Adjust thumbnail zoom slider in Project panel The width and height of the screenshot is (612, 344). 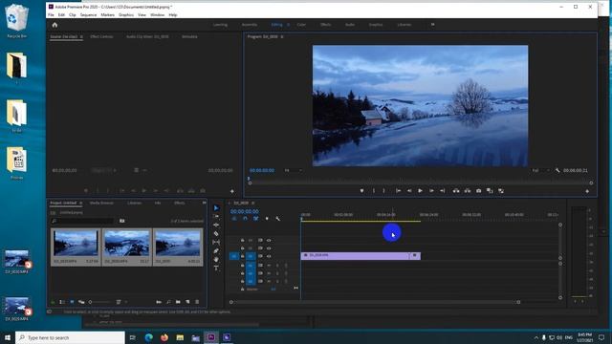coord(99,302)
